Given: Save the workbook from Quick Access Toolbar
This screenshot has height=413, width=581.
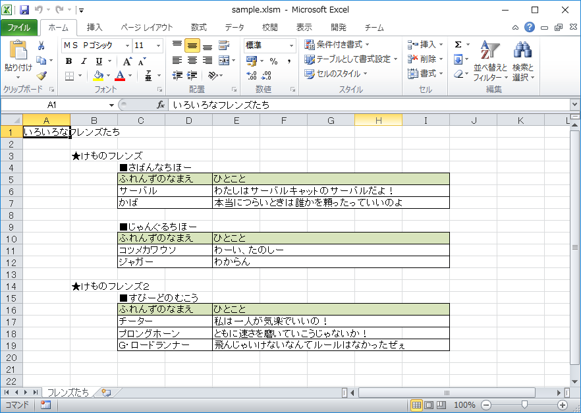Looking at the screenshot, I should [x=24, y=9].
